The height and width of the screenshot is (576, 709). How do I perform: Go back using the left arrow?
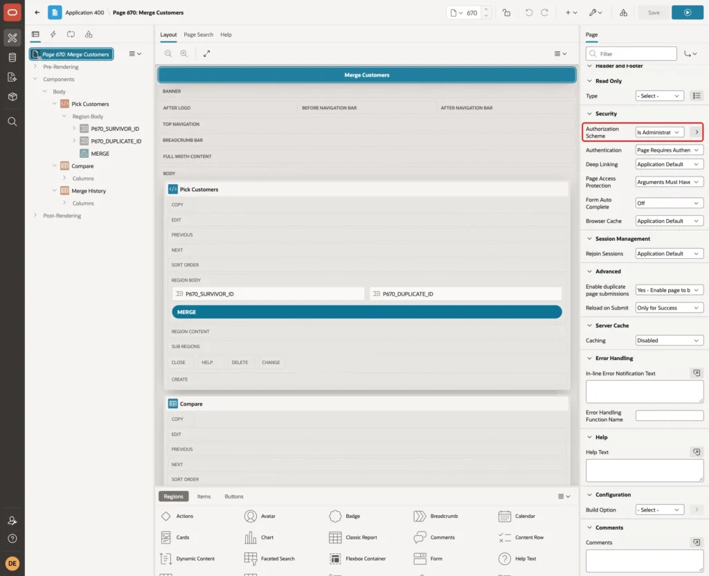37,12
